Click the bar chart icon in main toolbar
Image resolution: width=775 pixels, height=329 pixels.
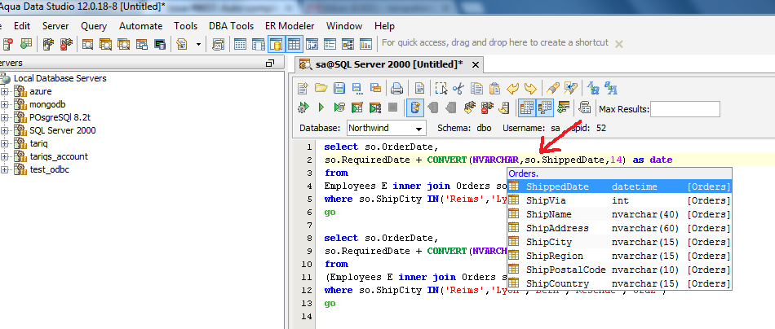pyautogui.click(x=365, y=45)
